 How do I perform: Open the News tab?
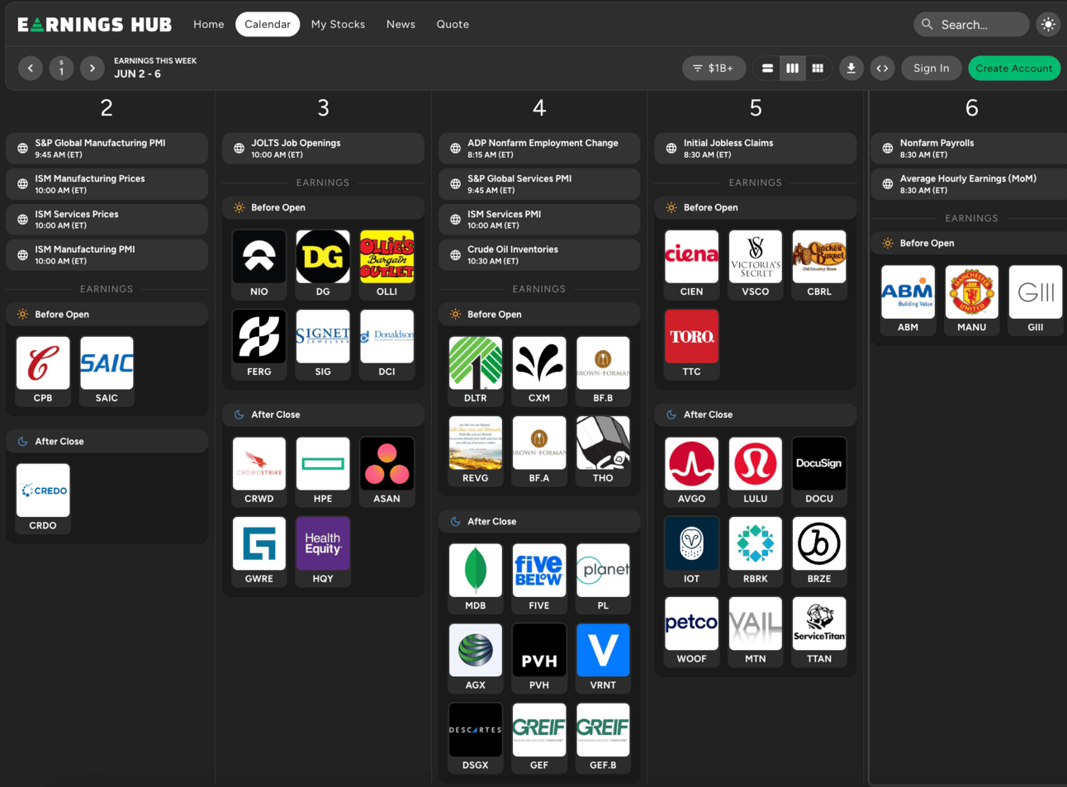point(401,25)
